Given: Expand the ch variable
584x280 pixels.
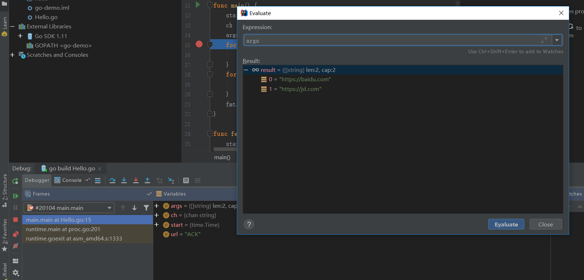Looking at the screenshot, I should [x=156, y=215].
